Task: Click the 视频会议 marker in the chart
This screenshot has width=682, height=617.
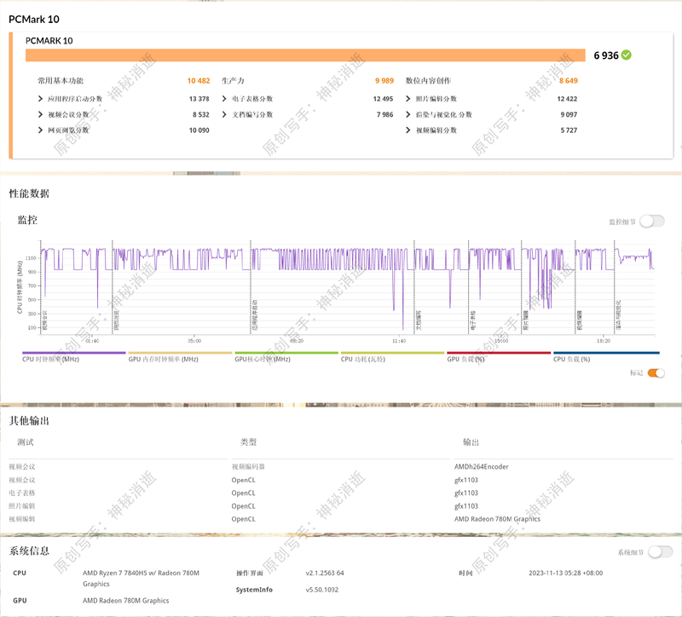Action: click(x=45, y=320)
